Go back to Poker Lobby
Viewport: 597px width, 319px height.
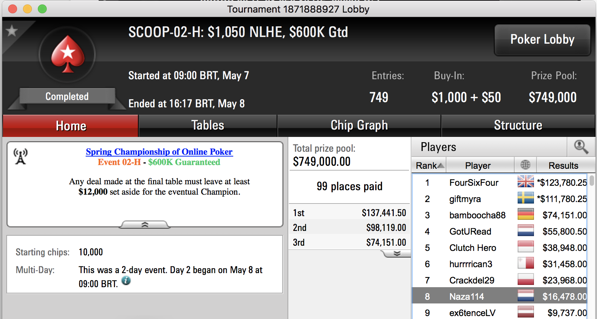coord(542,40)
